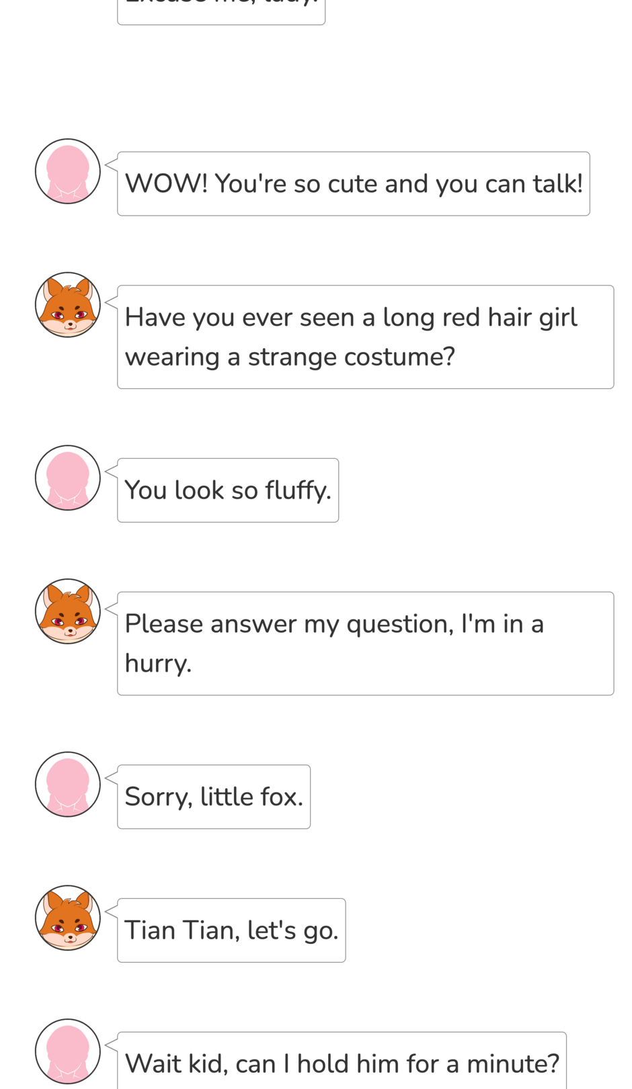Tap the "Have you ever seen" speech bubble
Screen dimensions: 632x1089
point(365,337)
